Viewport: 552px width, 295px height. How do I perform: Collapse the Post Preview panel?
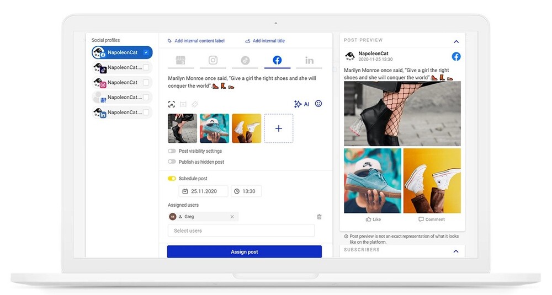[x=456, y=41]
